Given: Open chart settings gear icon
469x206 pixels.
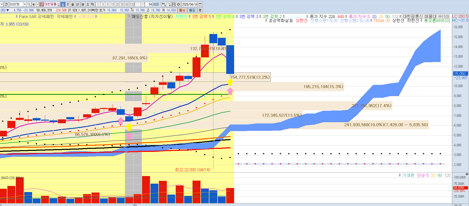Looking at the screenshot, I should 179,4.
